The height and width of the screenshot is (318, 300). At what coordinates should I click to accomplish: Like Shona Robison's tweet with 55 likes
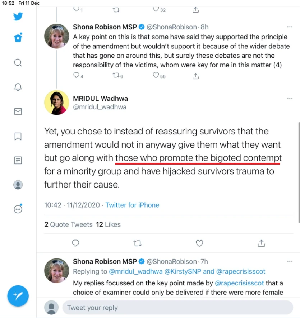click(156, 76)
